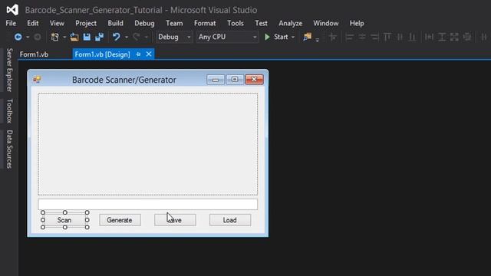Open the Project menu

tap(86, 23)
